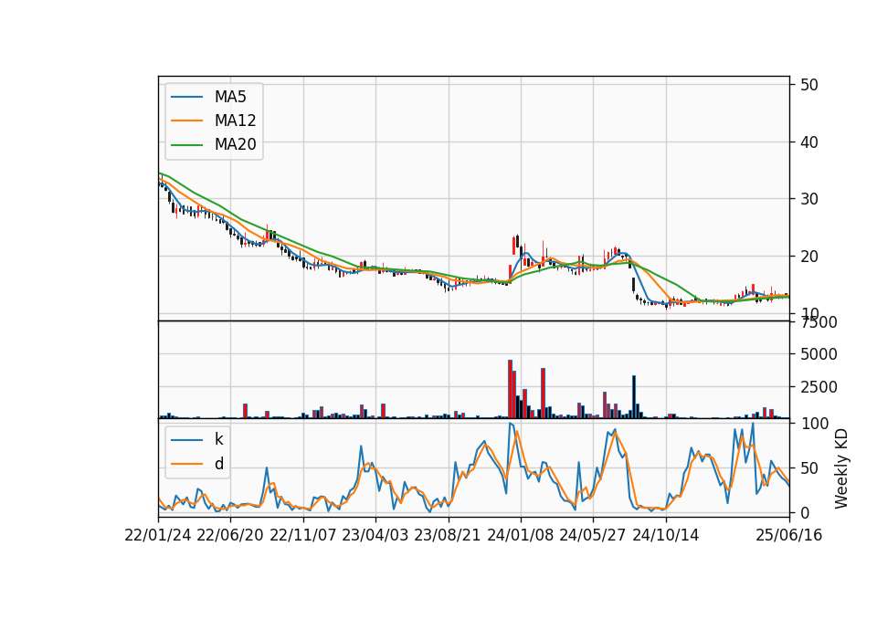
Task: Click the MA20 legend label
Action: click(x=235, y=144)
